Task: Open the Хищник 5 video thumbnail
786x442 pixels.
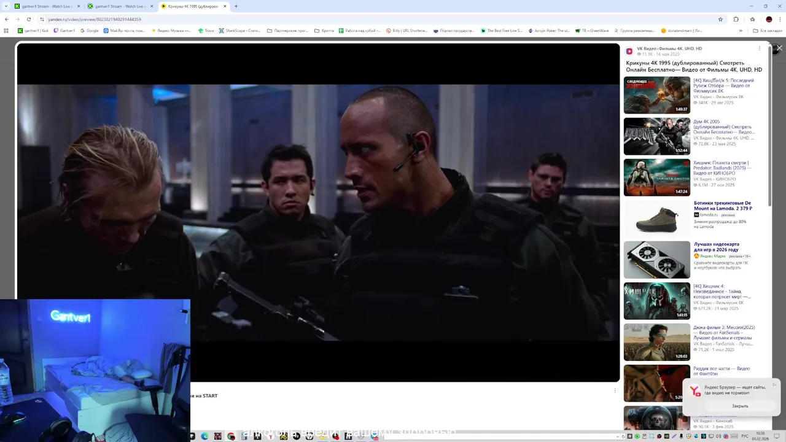Action: pos(657,95)
